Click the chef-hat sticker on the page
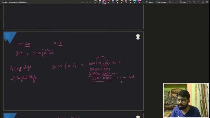The width and height of the screenshot is (210, 118). 138,37
